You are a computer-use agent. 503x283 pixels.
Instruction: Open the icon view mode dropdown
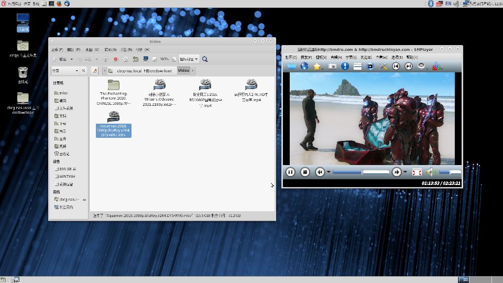coord(189,59)
